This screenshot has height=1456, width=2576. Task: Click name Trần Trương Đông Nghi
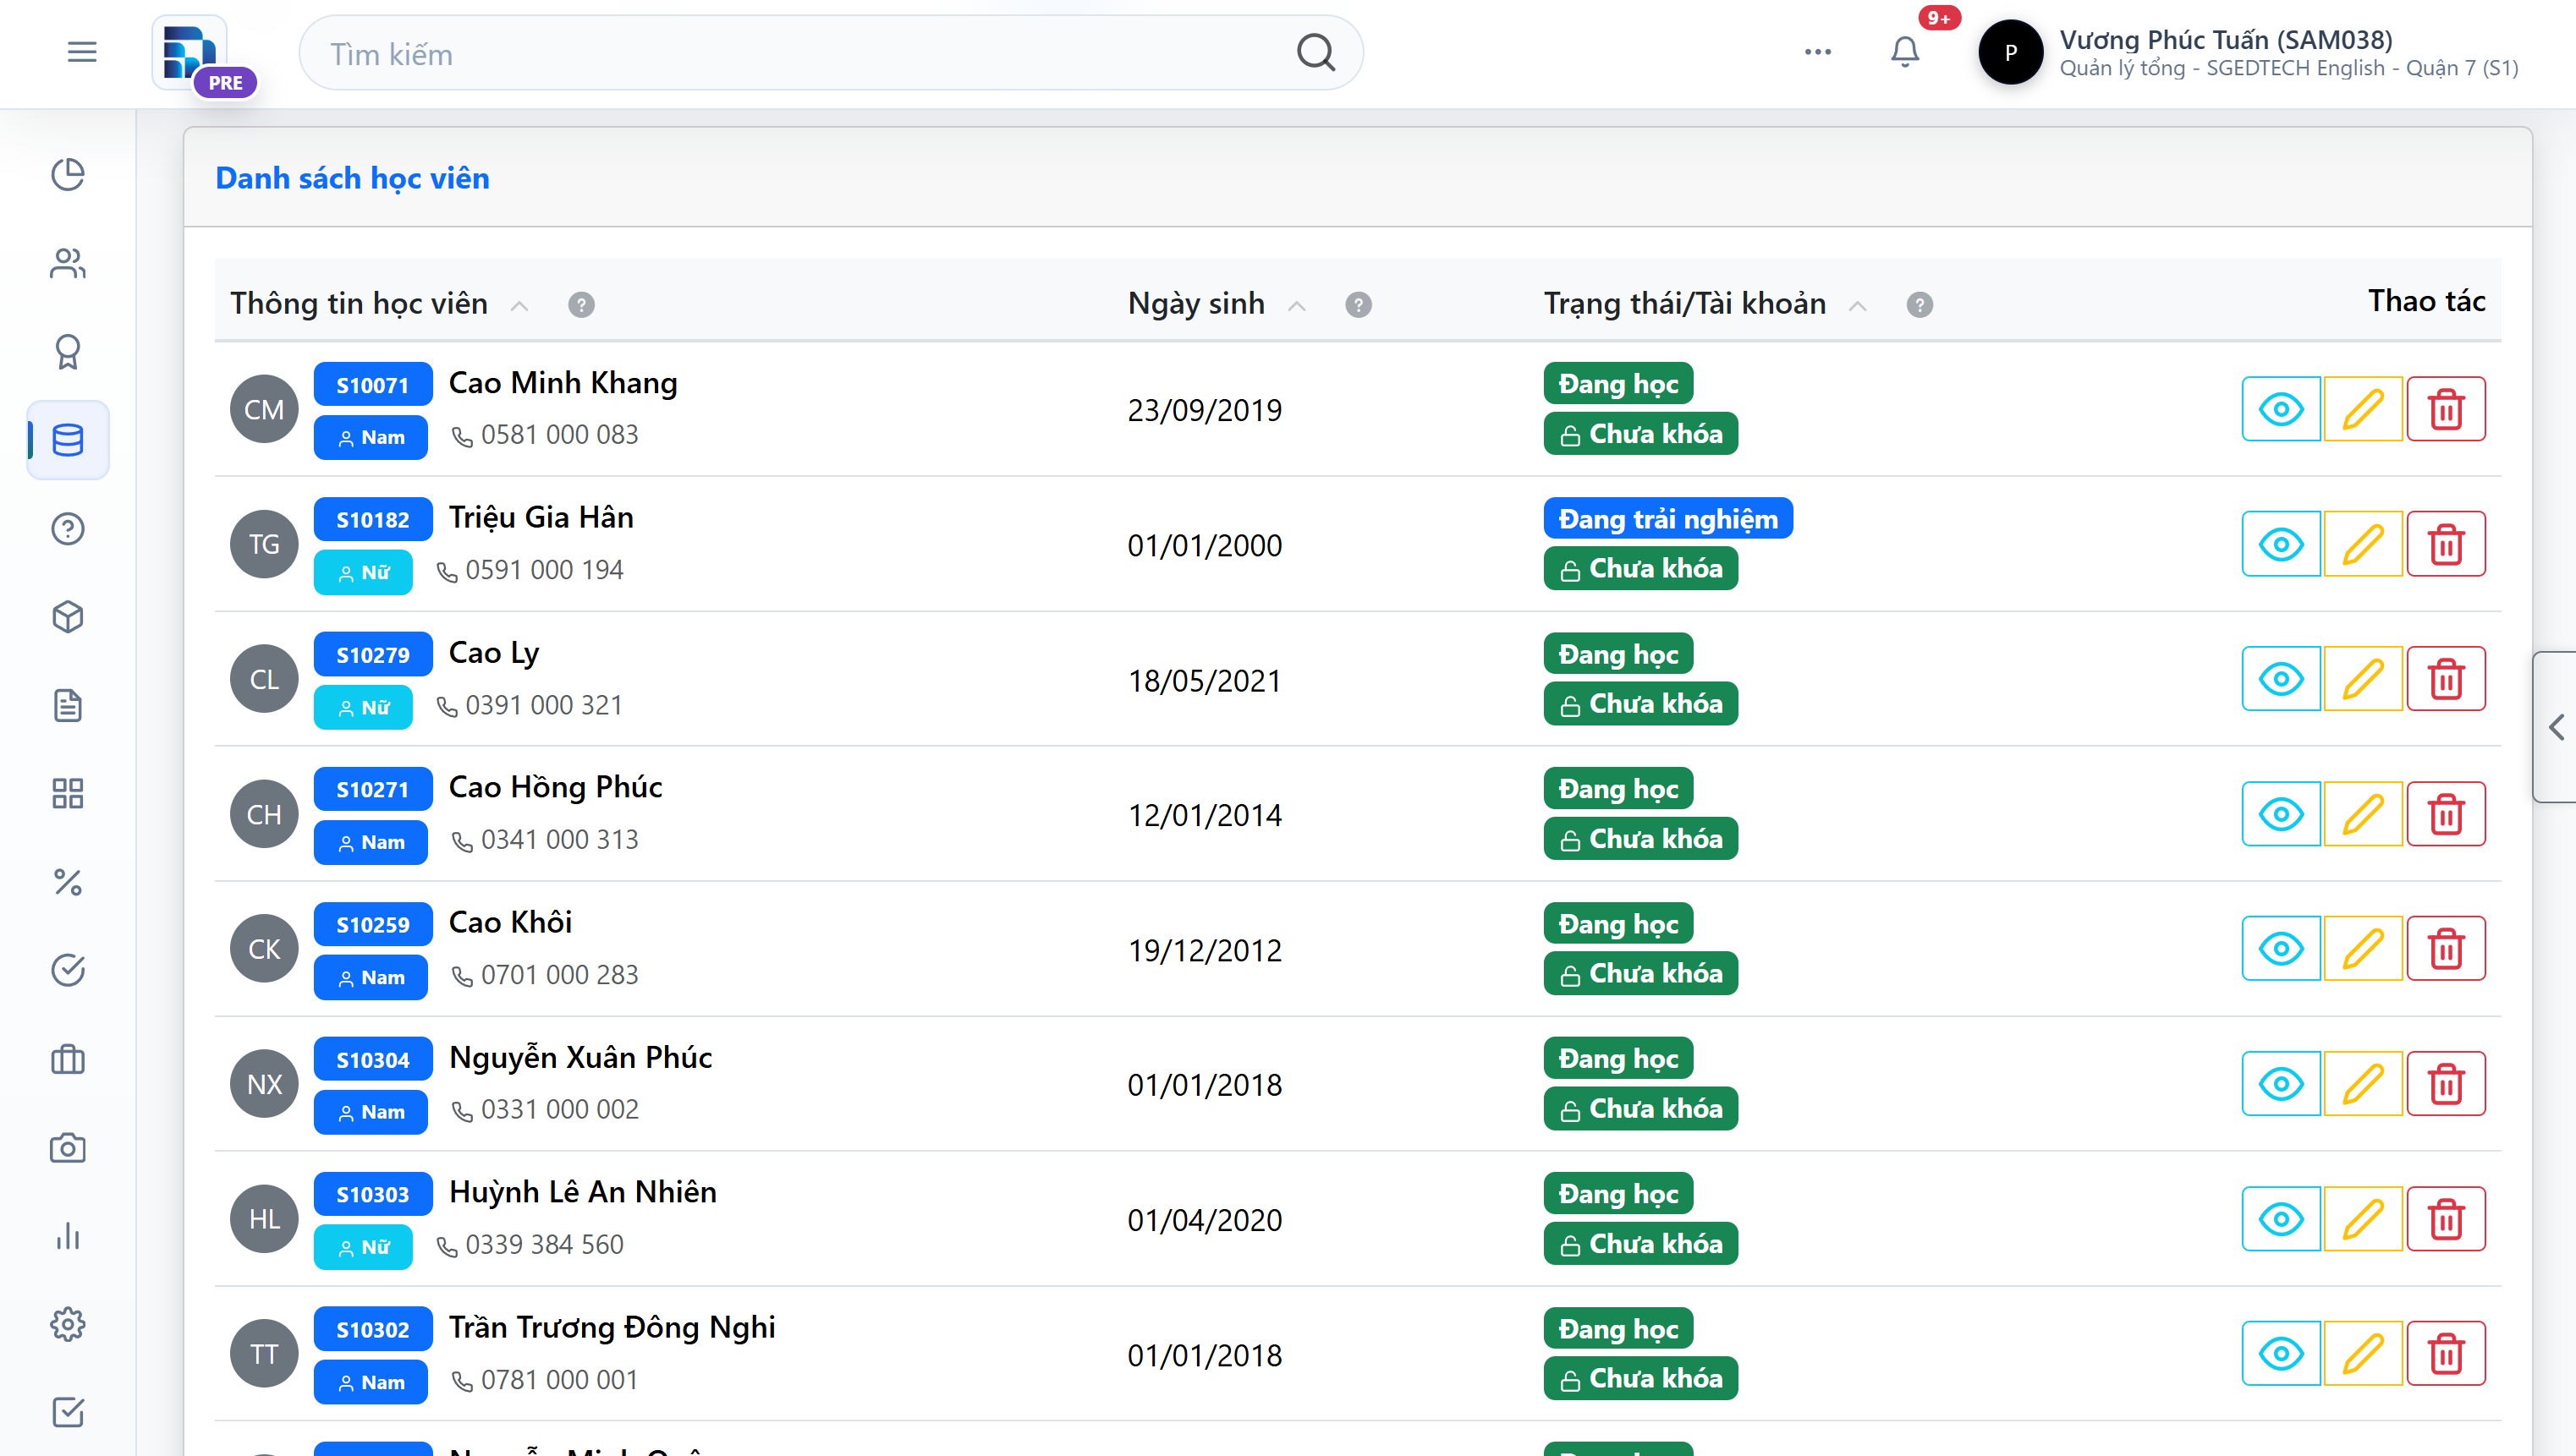pos(612,1327)
